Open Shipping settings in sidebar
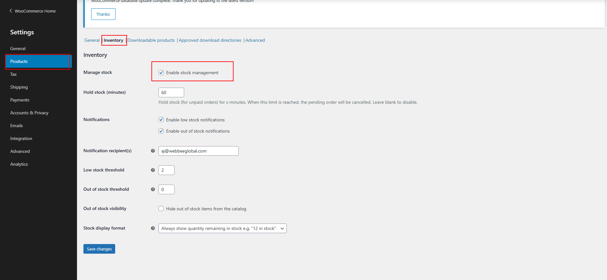The image size is (607, 280). click(x=19, y=87)
